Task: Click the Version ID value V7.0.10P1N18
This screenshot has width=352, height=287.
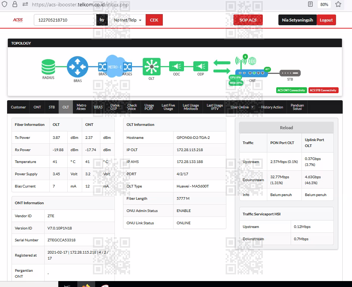Action: tap(60, 228)
